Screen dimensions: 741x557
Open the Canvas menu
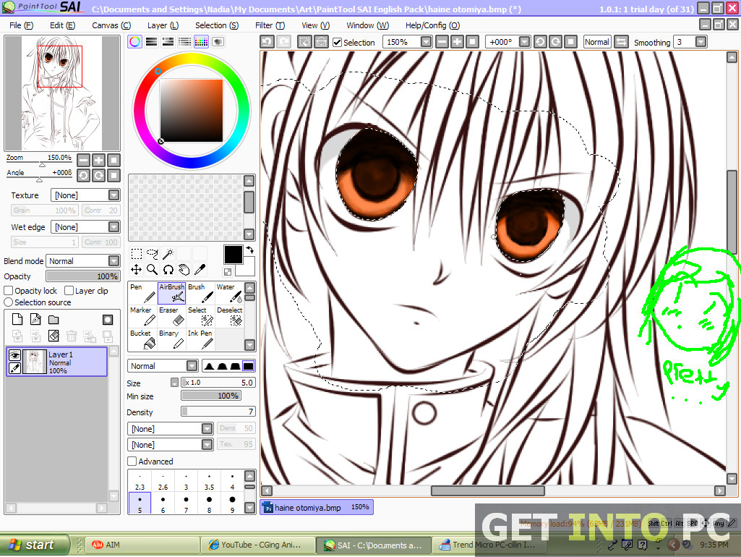[111, 25]
